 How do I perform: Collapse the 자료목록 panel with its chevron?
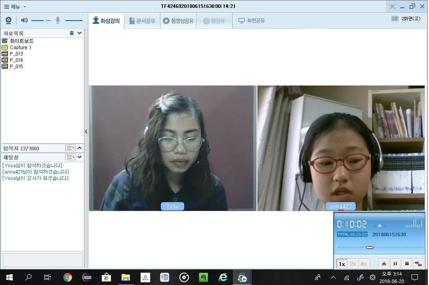(80, 33)
